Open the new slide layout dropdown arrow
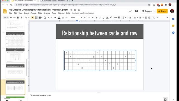This screenshot has width=179, height=101. (x=8, y=18)
